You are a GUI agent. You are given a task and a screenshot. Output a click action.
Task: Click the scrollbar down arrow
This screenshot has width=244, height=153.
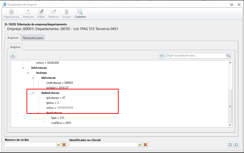230,125
